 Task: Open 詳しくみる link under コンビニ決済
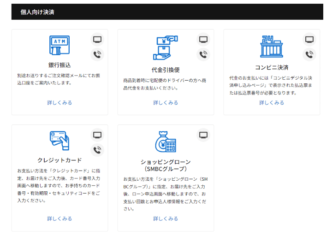point(272,103)
